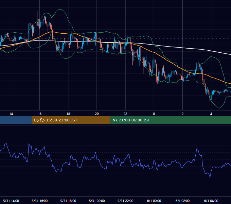The image size is (231, 204).
Task: Click the 5/31 18:00 time label
Action: (x=68, y=201)
